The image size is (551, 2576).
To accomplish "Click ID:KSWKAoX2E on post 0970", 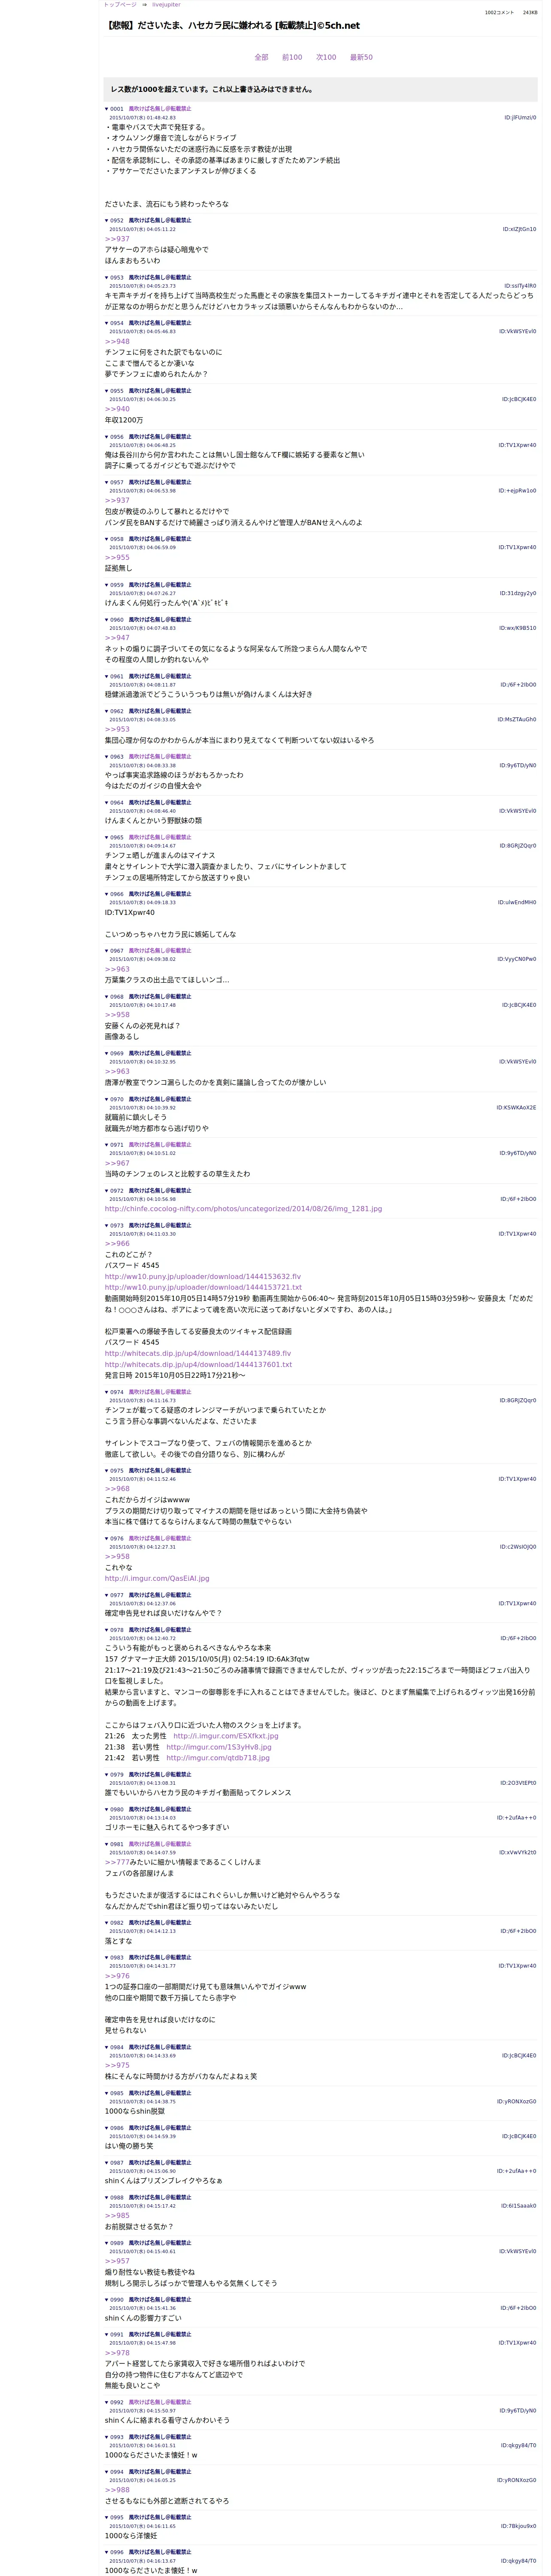I will [516, 1108].
